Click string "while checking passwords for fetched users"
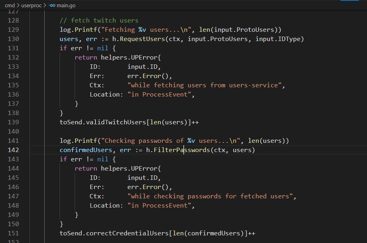This screenshot has width=367, height=243. pyautogui.click(x=210, y=196)
